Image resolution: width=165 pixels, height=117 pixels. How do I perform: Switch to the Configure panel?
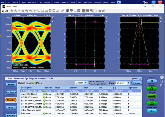(x=11, y=92)
